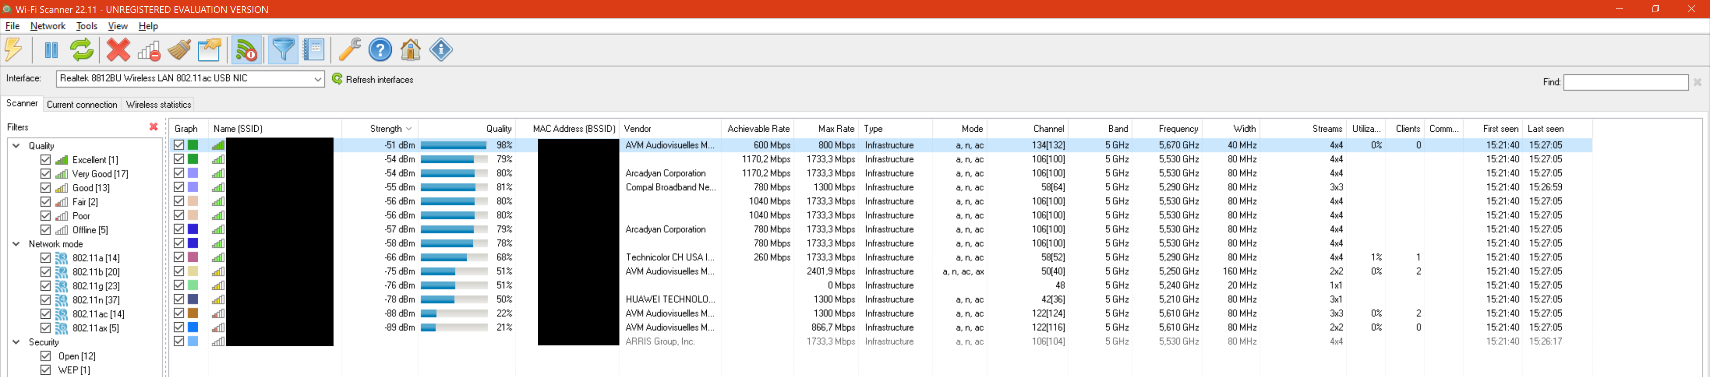
Task: Click the broom clear icon
Action: pyautogui.click(x=179, y=50)
